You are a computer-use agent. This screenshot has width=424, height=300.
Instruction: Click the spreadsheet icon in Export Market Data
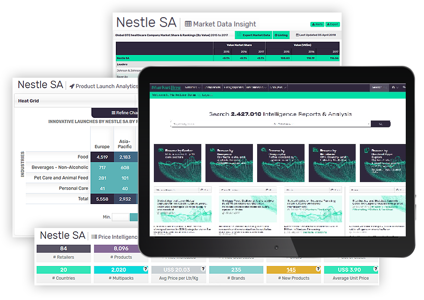pyautogui.click(x=239, y=34)
